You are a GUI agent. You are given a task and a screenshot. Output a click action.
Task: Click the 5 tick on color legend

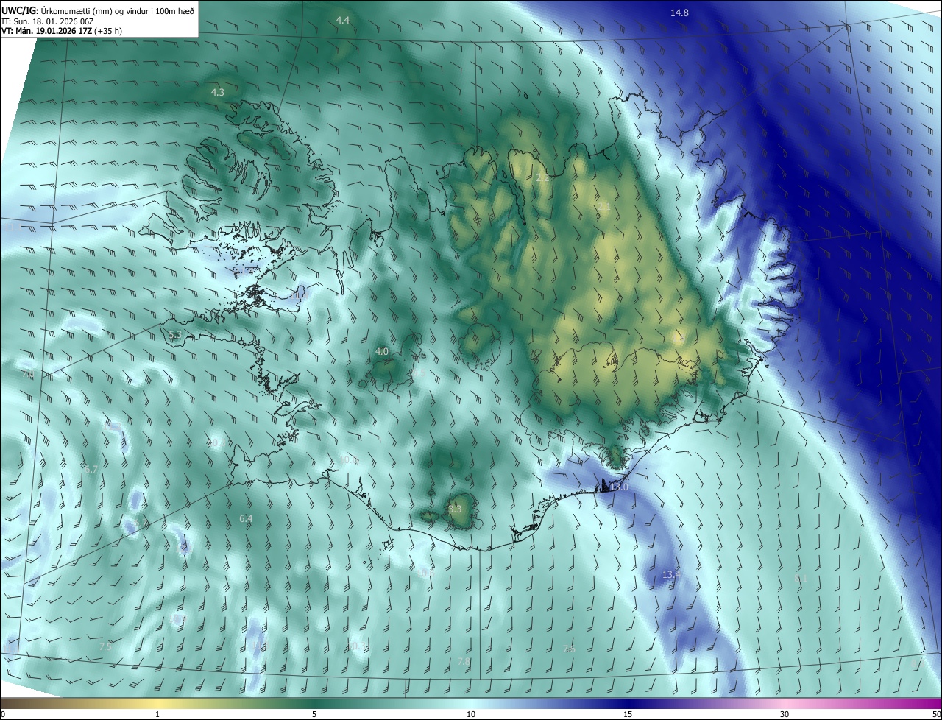coord(314,715)
